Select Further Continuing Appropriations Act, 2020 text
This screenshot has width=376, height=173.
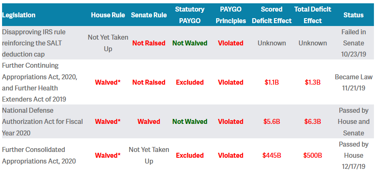tap(40, 82)
